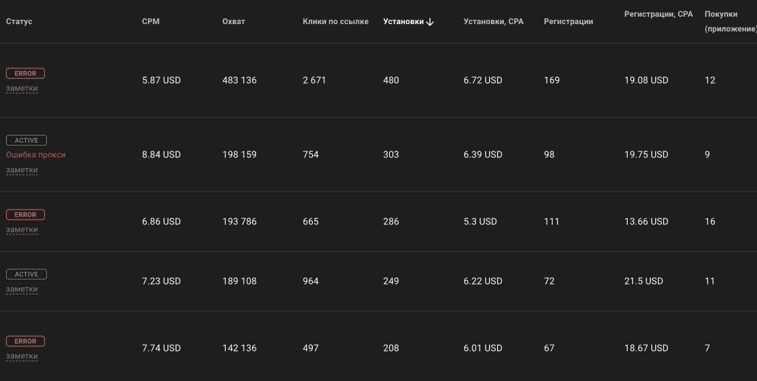Click ERROR badge in the 6.86 USD row
This screenshot has height=381, width=757.
pos(25,215)
